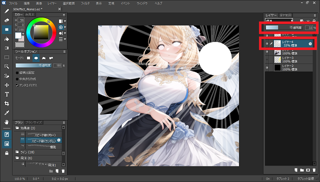Screen dimensions: 320x182
Task: Pick the Move tool
Action: click(6, 85)
